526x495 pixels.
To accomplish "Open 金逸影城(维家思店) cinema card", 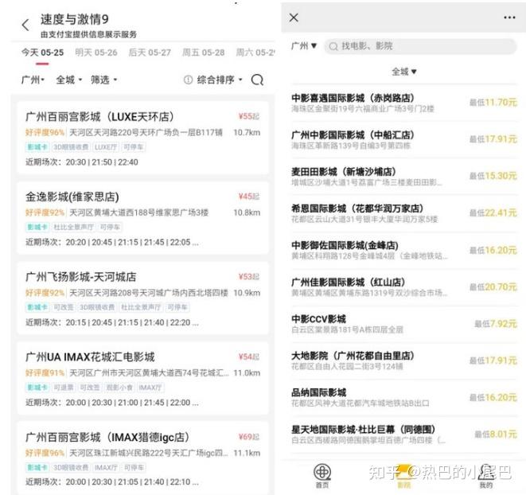I will (143, 218).
